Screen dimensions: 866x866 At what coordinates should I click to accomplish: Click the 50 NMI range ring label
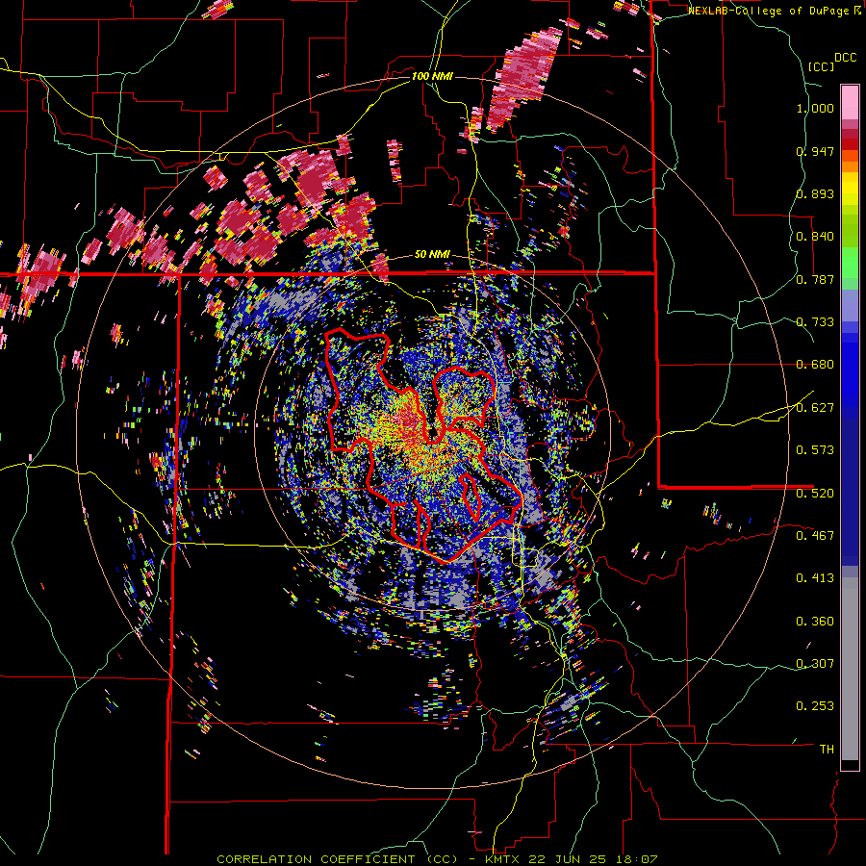(432, 255)
